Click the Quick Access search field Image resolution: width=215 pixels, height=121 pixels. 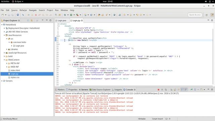coord(195,15)
